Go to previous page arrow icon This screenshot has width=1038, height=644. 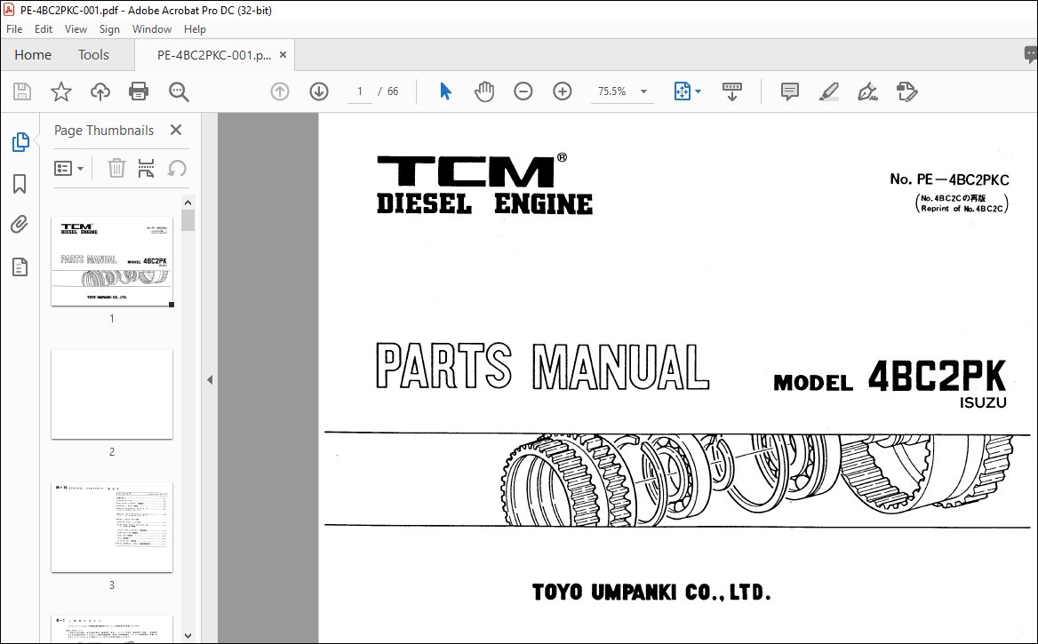pyautogui.click(x=280, y=91)
